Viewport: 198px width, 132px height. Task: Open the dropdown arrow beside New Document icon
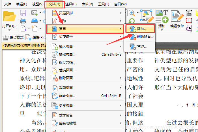pos(40,28)
